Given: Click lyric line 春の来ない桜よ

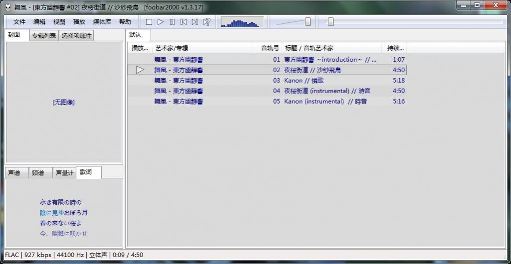Looking at the screenshot, I should click(x=60, y=223).
